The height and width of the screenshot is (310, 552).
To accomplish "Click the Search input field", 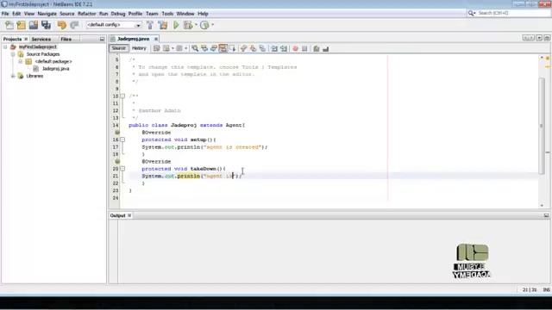I will point(513,13).
